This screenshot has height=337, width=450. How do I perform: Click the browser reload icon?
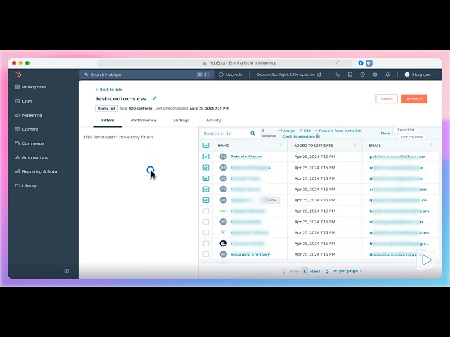(338, 63)
